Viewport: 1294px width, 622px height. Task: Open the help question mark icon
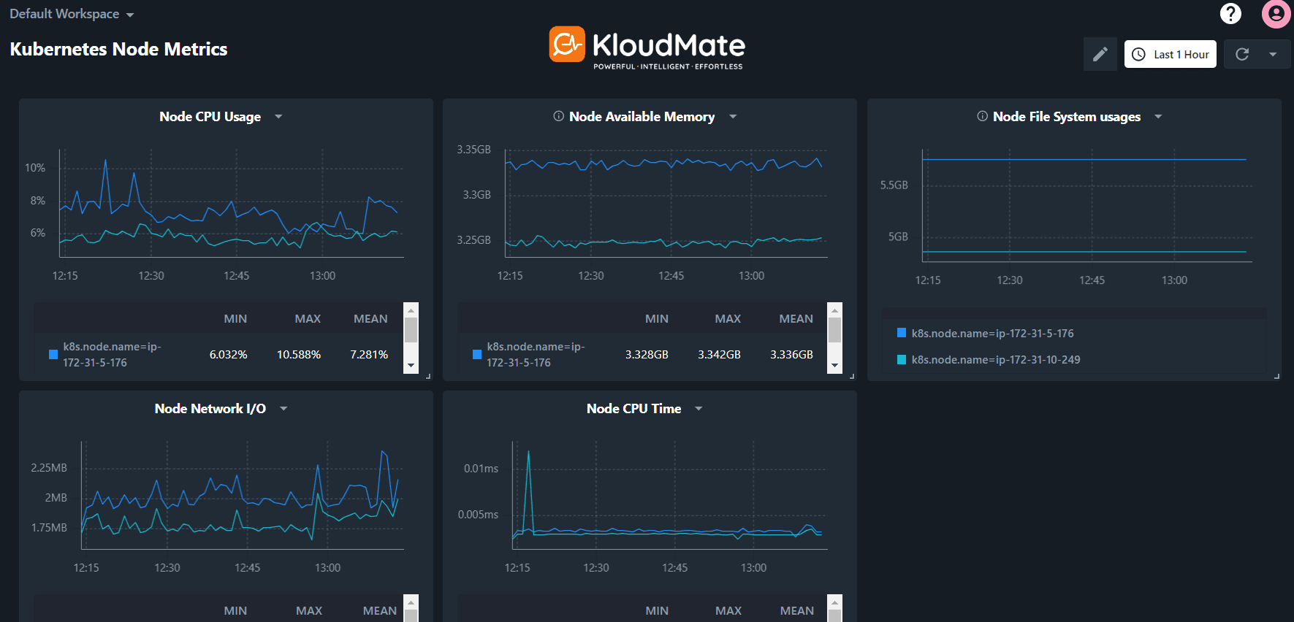click(1230, 13)
